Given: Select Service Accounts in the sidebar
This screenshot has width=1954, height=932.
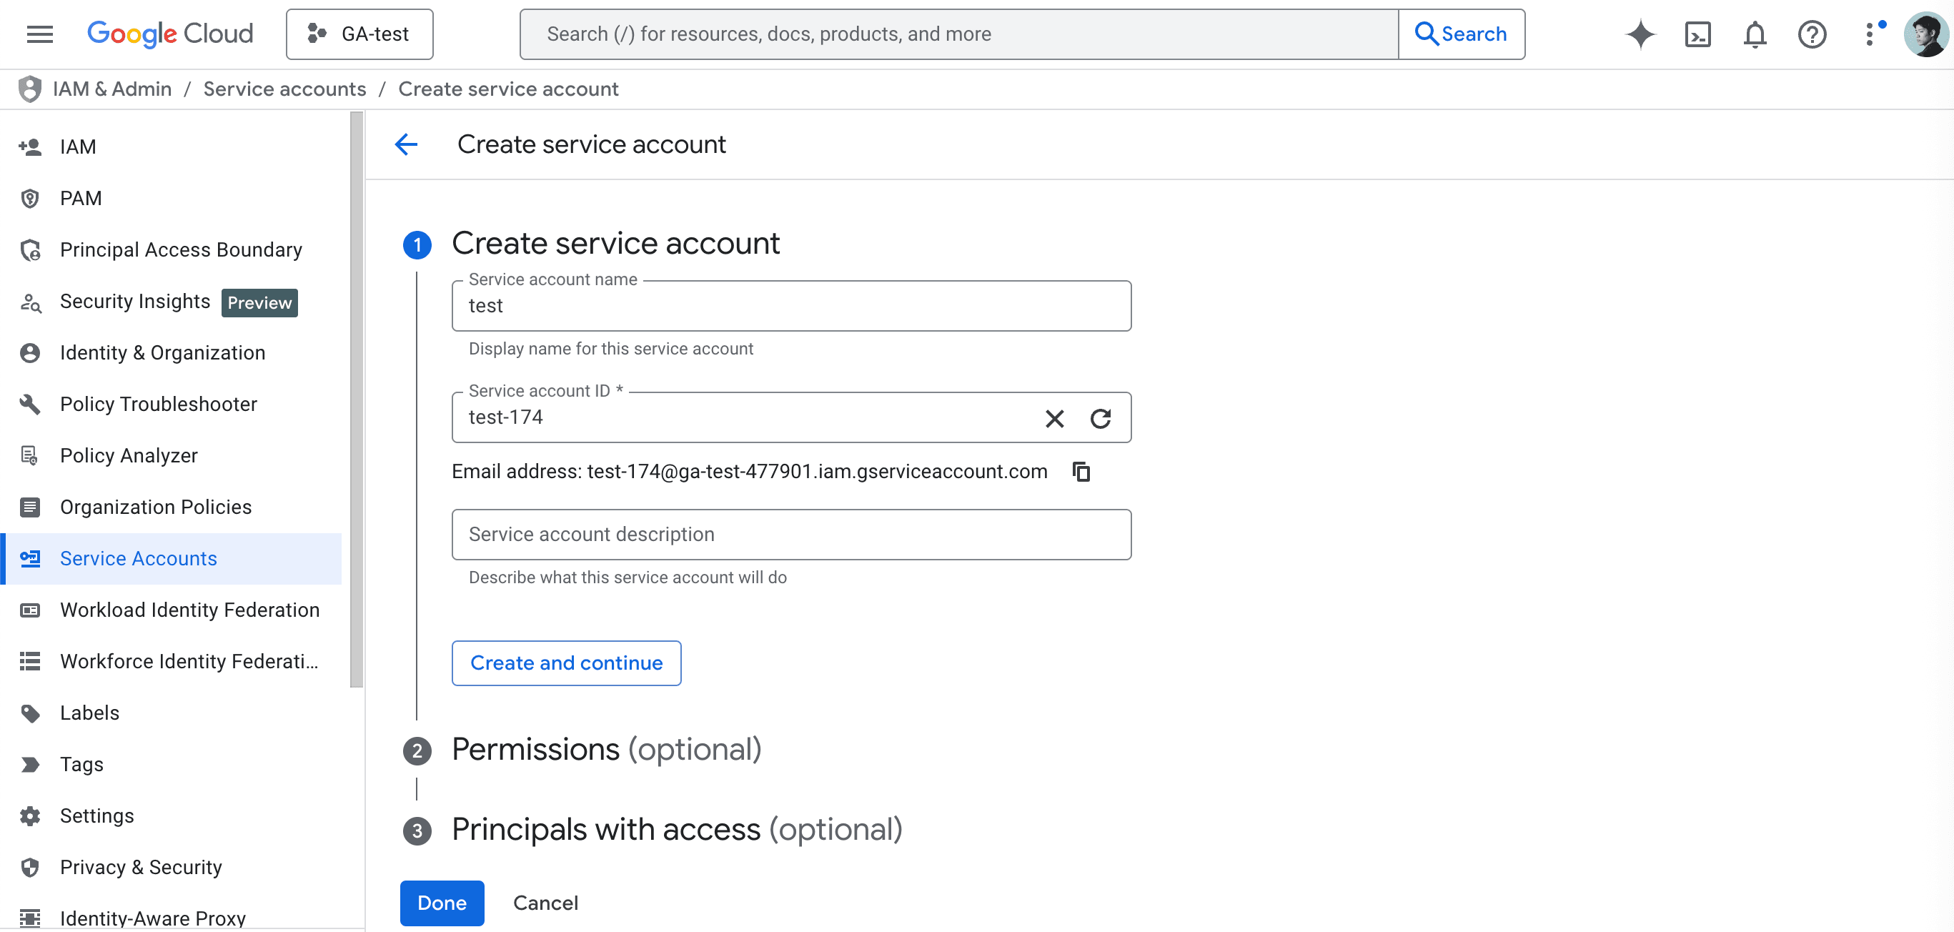Looking at the screenshot, I should coord(138,558).
